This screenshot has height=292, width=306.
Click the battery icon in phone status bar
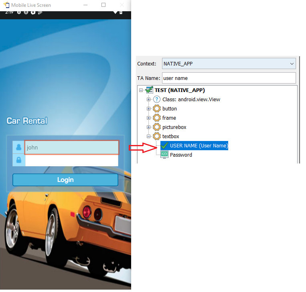121,12
